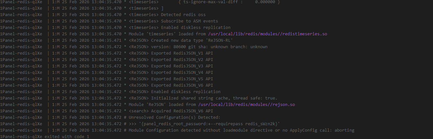Open the rejson.so module path link
The height and width of the screenshot is (139, 433).
point(246,105)
